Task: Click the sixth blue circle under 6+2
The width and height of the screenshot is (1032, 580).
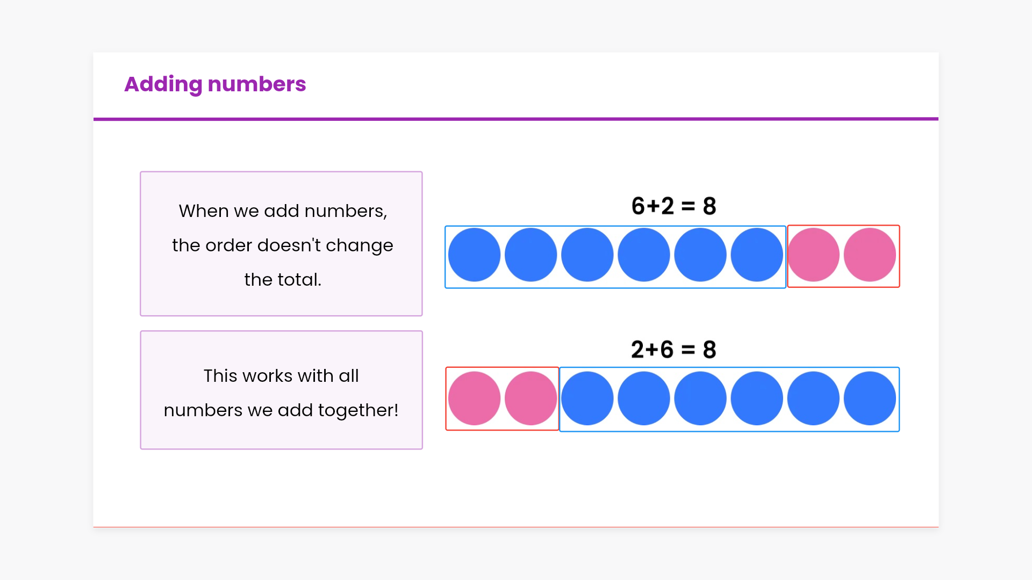Action: (x=756, y=255)
